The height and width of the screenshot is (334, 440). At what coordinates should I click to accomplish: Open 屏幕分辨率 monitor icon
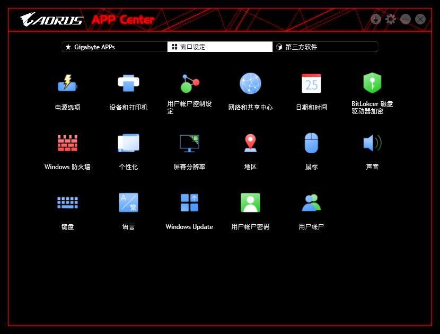pos(189,143)
